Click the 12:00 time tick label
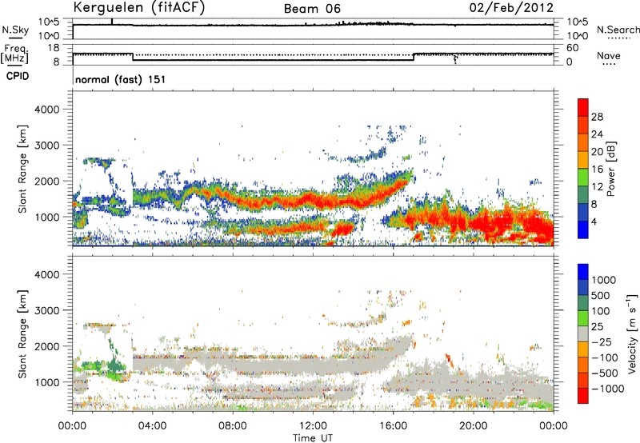 [x=313, y=426]
